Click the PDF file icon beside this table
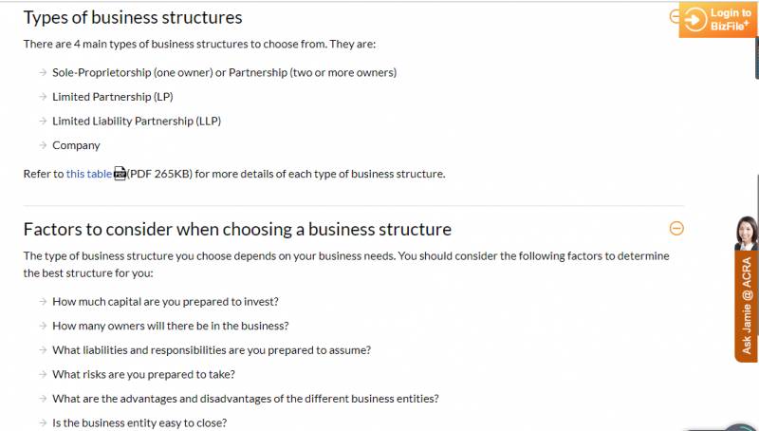This screenshot has height=431, width=759. [x=120, y=174]
